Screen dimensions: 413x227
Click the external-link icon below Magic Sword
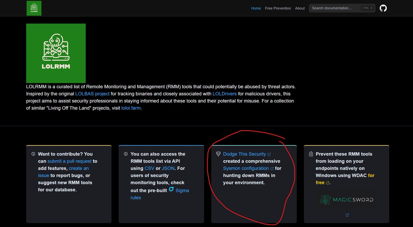(x=347, y=215)
